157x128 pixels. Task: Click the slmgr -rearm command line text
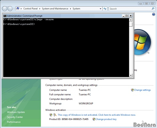tap(44, 19)
